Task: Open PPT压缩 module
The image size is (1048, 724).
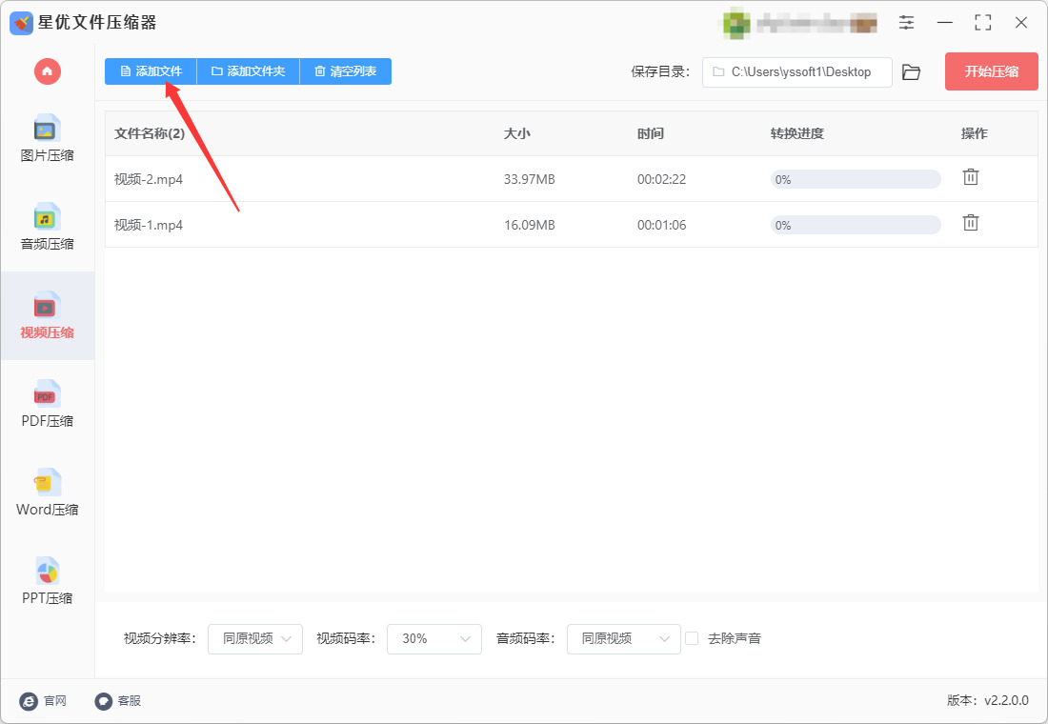Action: coord(47,581)
